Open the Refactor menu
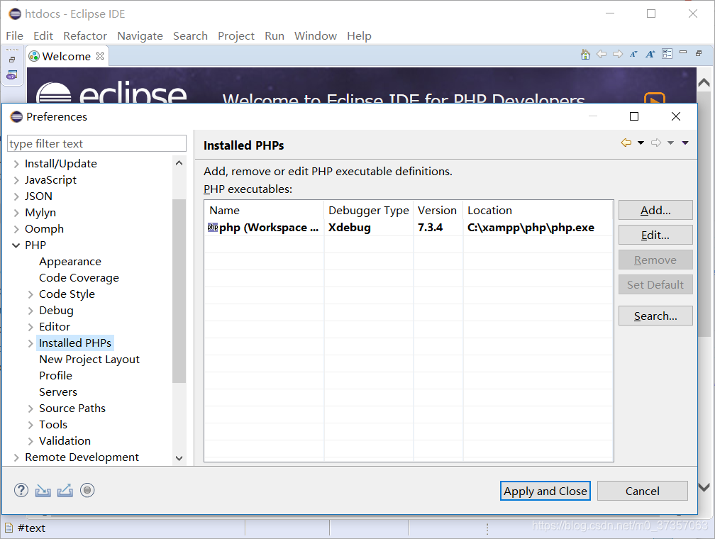Image resolution: width=715 pixels, height=539 pixels. coord(85,35)
